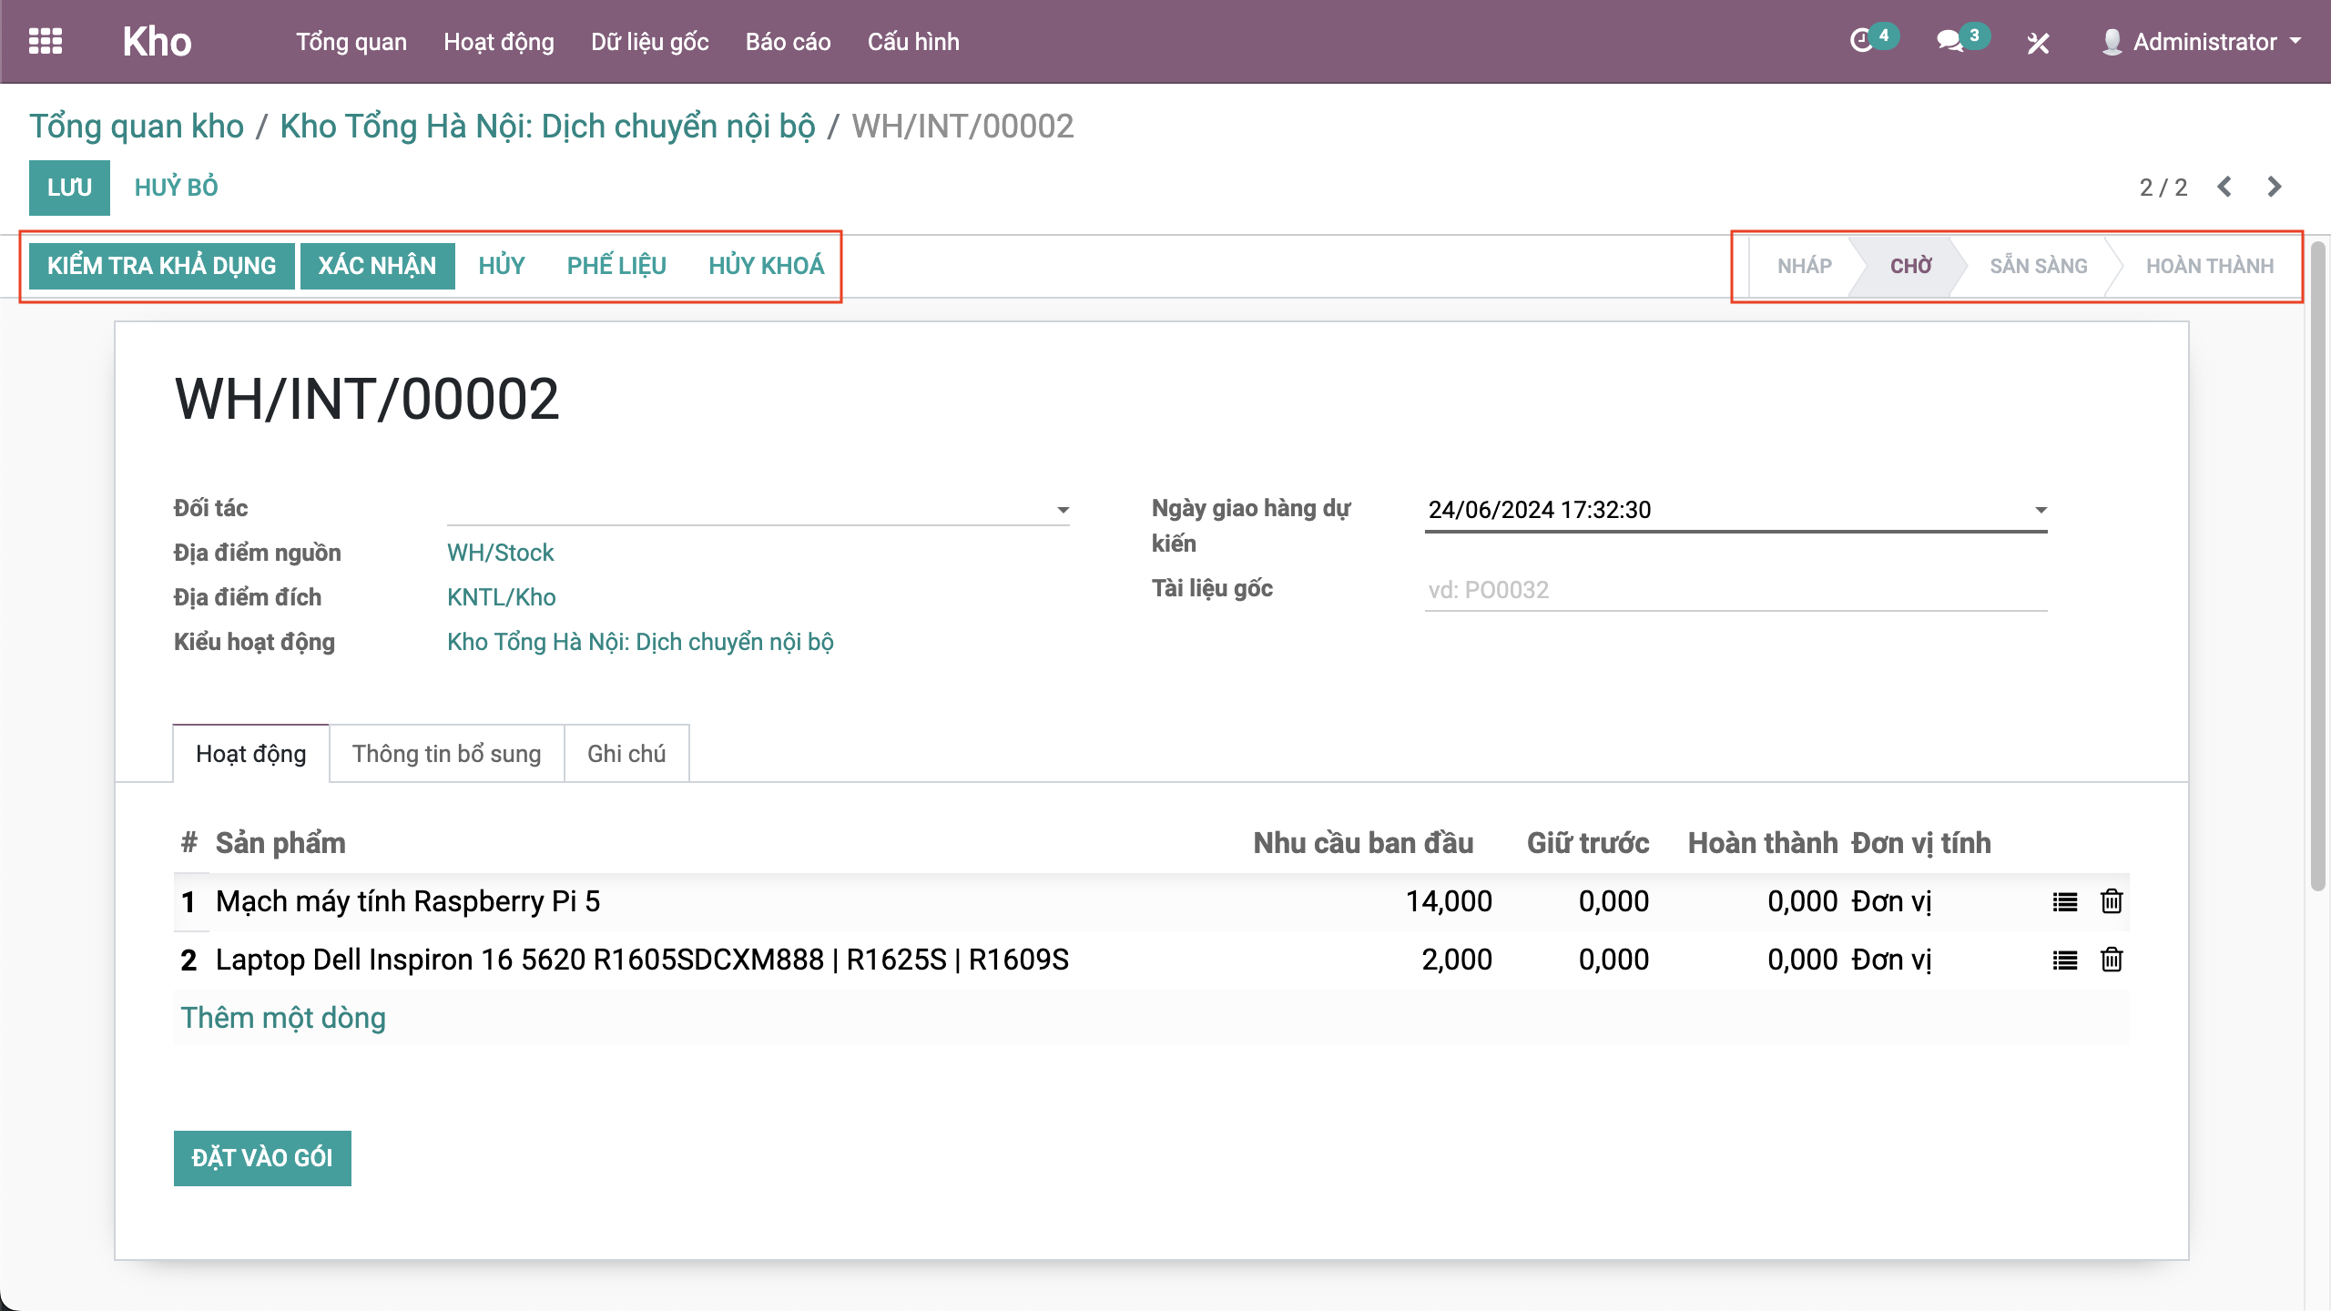
Task: Open the activities clock icon
Action: point(1862,41)
